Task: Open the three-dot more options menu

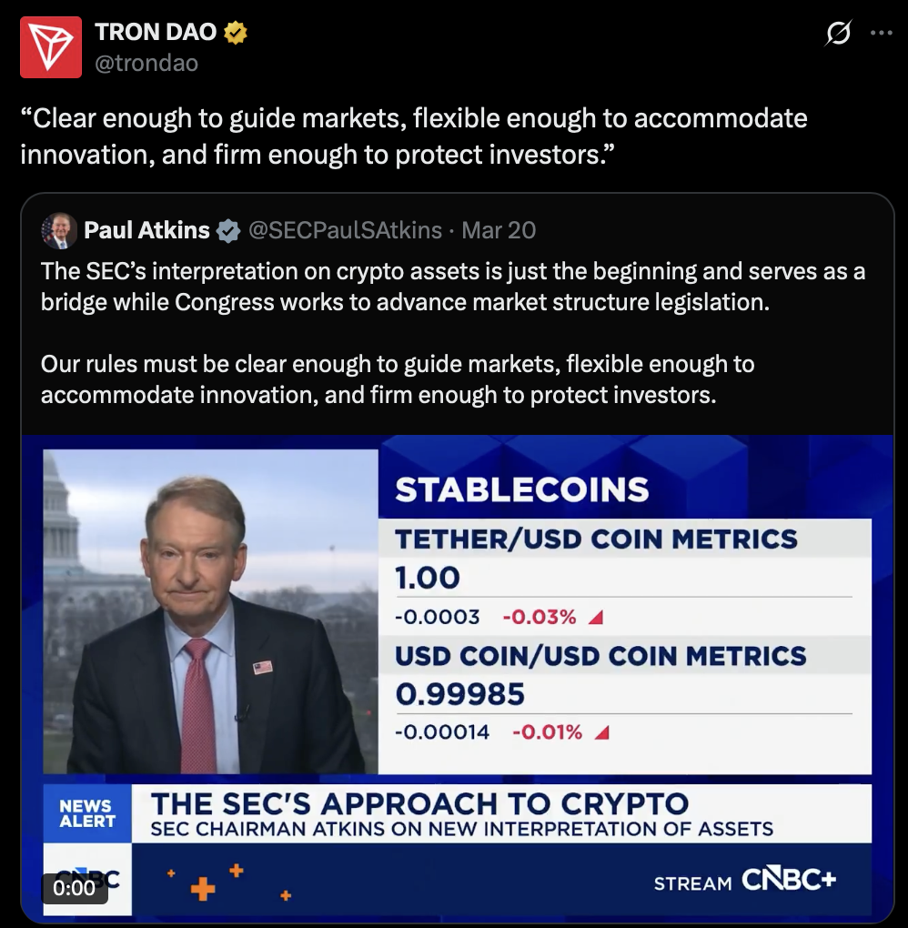Action: [881, 34]
